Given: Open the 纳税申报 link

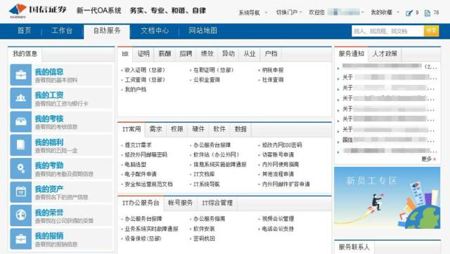Looking at the screenshot, I should [x=273, y=70].
